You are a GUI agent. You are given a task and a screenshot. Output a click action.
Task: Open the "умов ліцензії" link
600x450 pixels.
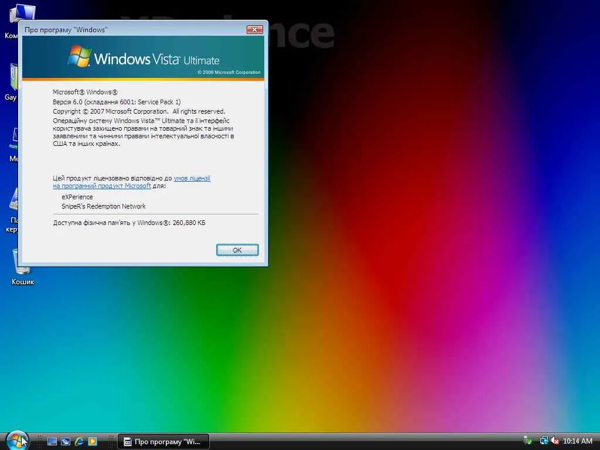[192, 178]
